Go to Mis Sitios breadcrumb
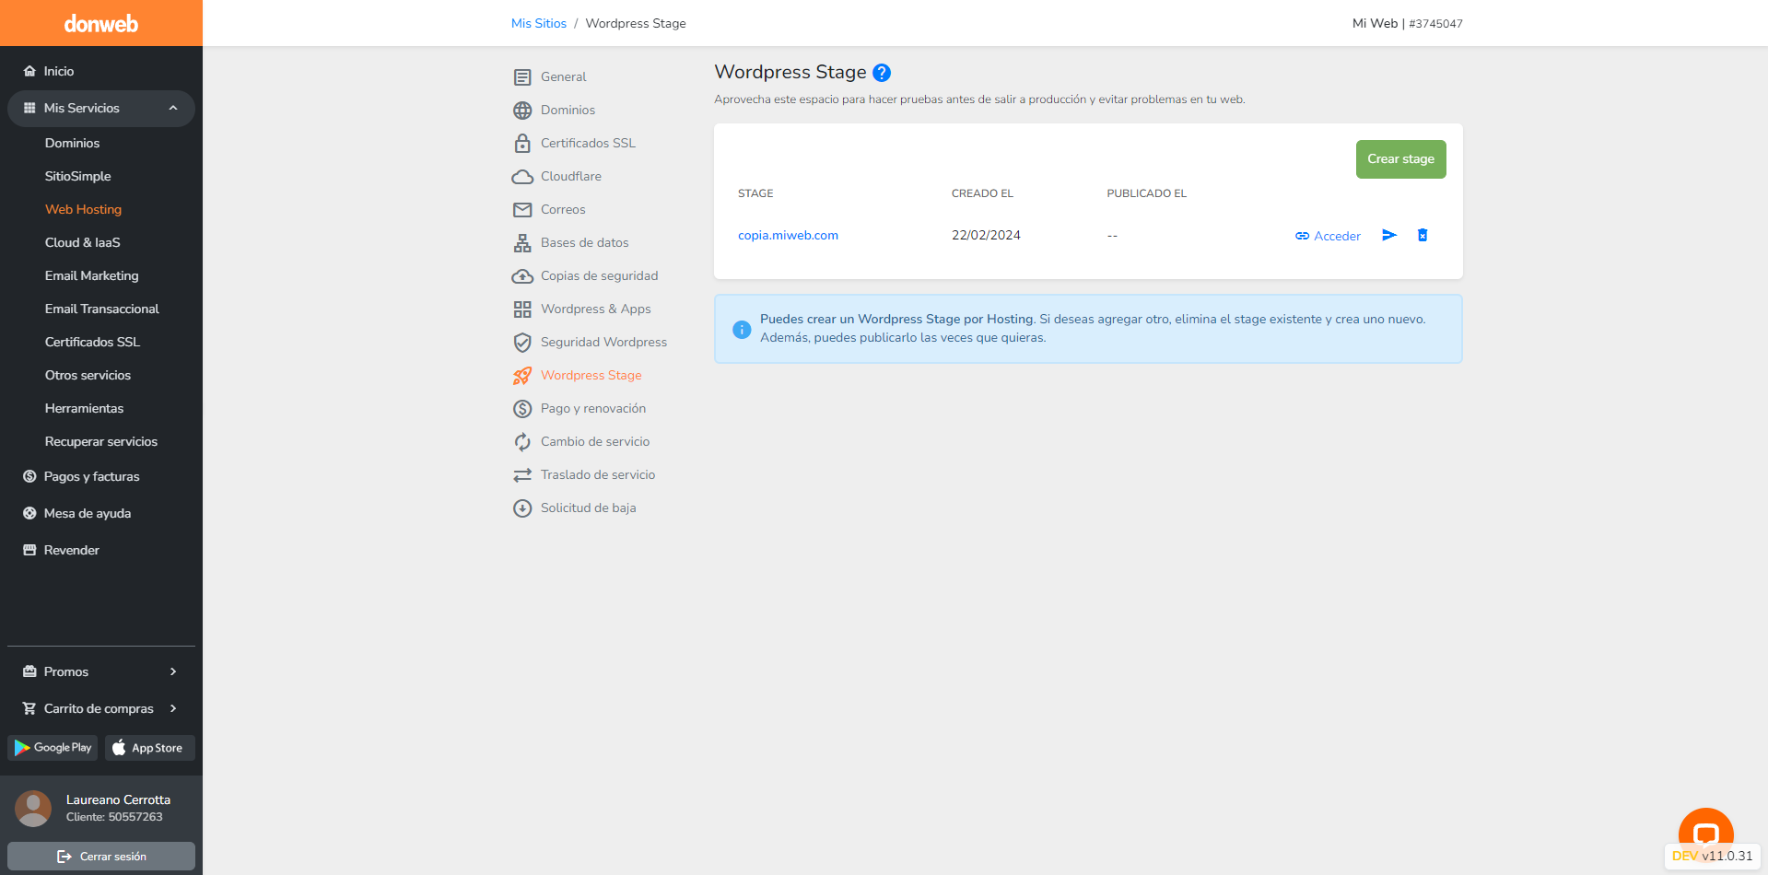The image size is (1768, 875). coord(539,23)
